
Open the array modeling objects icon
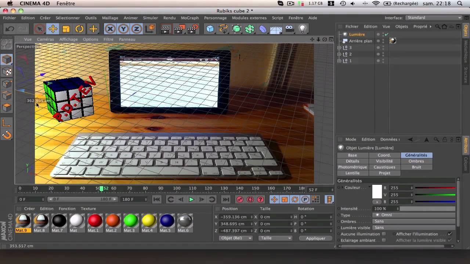pyautogui.click(x=250, y=29)
